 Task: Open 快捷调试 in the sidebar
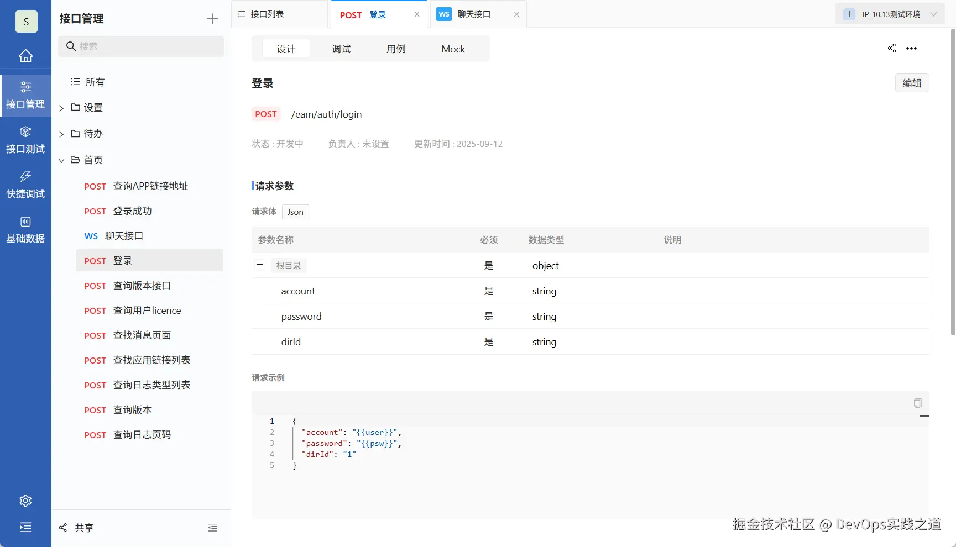coord(25,185)
